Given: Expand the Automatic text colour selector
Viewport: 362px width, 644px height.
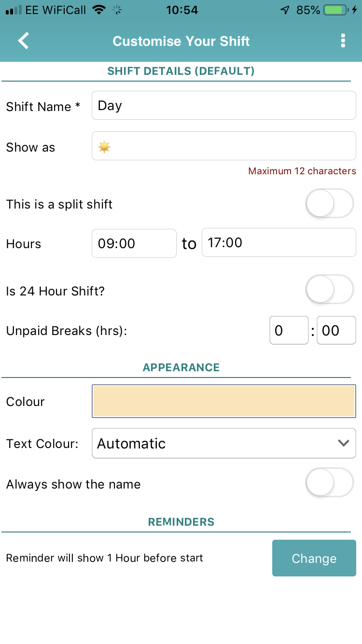Looking at the screenshot, I should (x=223, y=443).
